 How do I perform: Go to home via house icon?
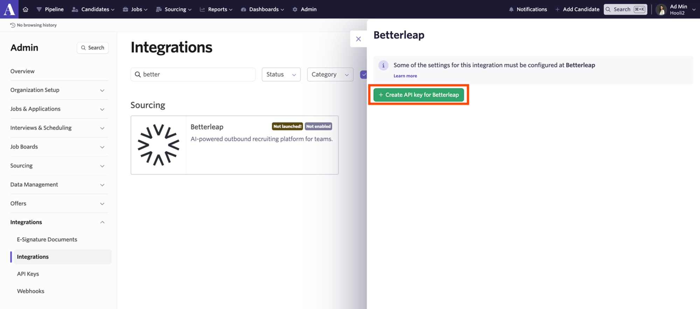coord(26,9)
